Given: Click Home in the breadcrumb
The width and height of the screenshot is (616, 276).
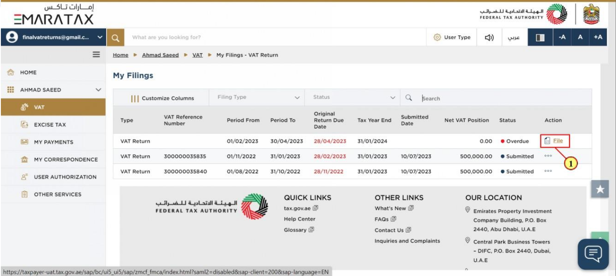Looking at the screenshot, I should (121, 55).
